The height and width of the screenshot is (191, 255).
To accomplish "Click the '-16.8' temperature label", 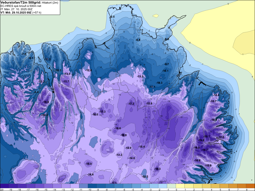I will coord(197,160).
